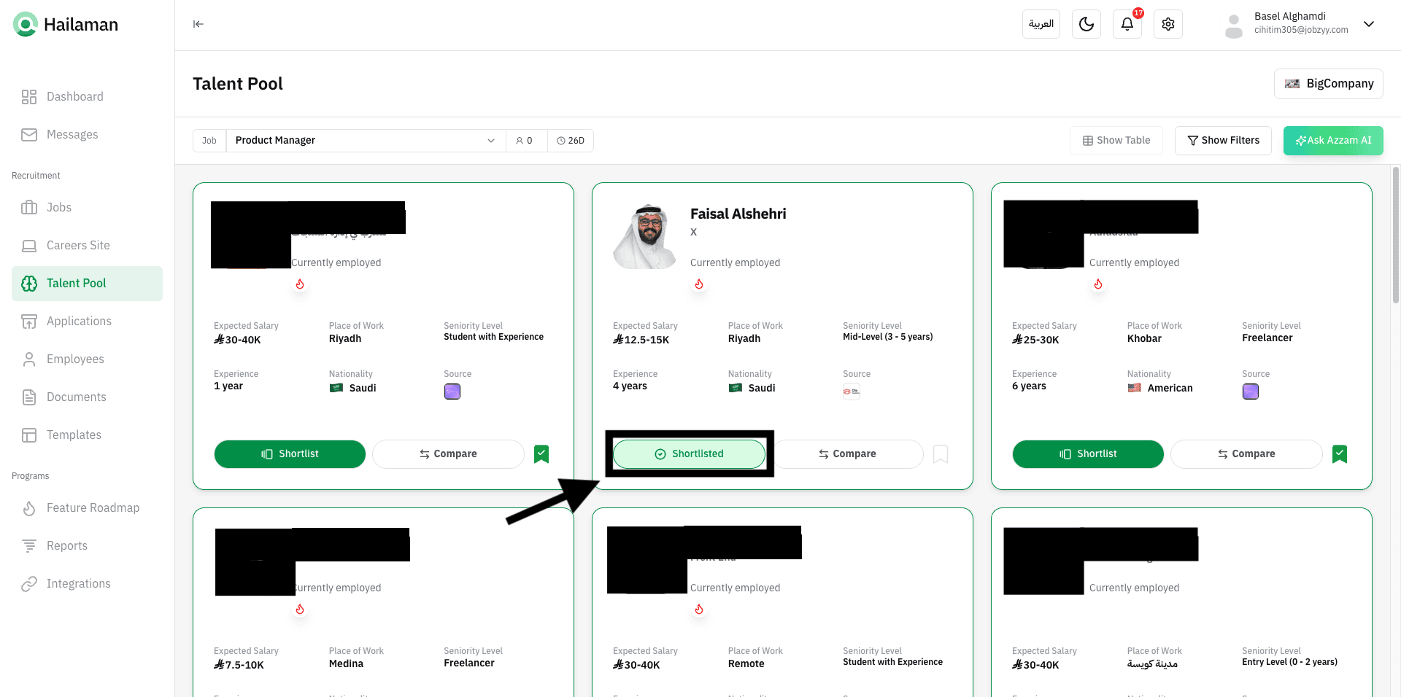Open BigCompany company selector
Screen dimensions: 1401x697
click(x=1329, y=84)
